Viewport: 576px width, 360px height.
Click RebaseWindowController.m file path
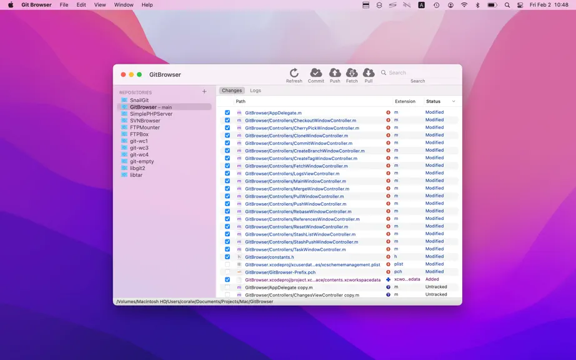click(298, 212)
